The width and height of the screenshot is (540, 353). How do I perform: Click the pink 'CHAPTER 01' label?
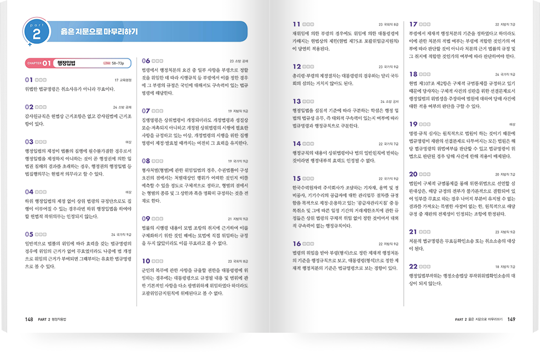tap(39, 63)
